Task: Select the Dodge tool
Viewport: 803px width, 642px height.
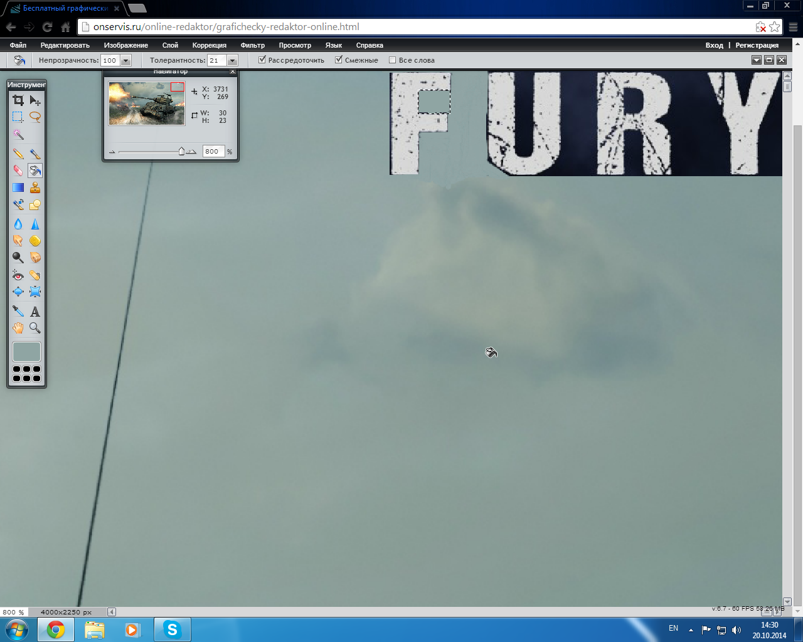Action: [18, 258]
